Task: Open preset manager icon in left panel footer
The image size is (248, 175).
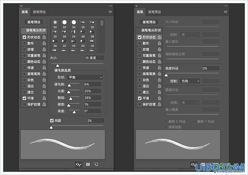Action: click(88, 164)
